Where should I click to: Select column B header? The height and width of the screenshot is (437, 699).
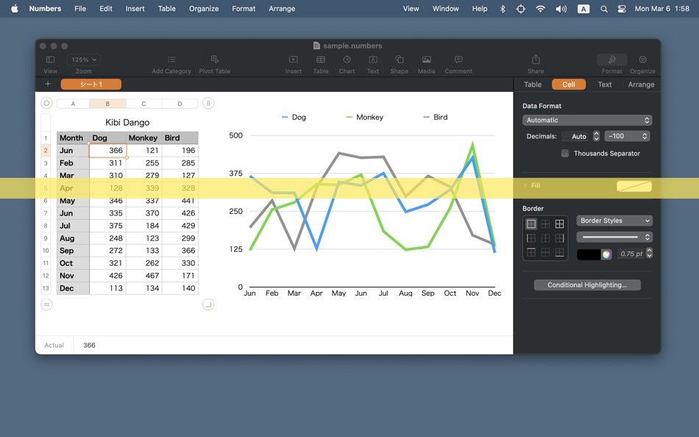coord(107,104)
